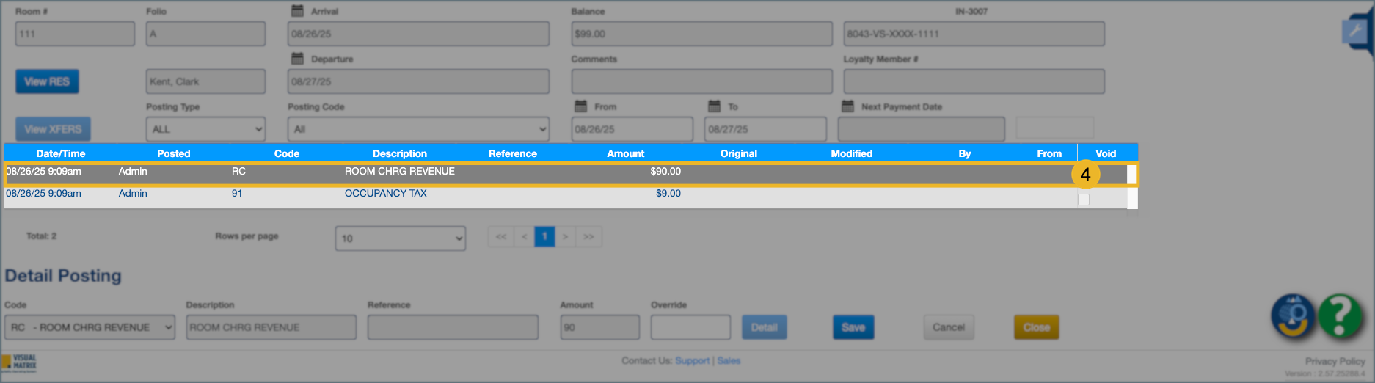Open the Departure calendar icon
Viewport: 1375px width, 383px height.
297,59
